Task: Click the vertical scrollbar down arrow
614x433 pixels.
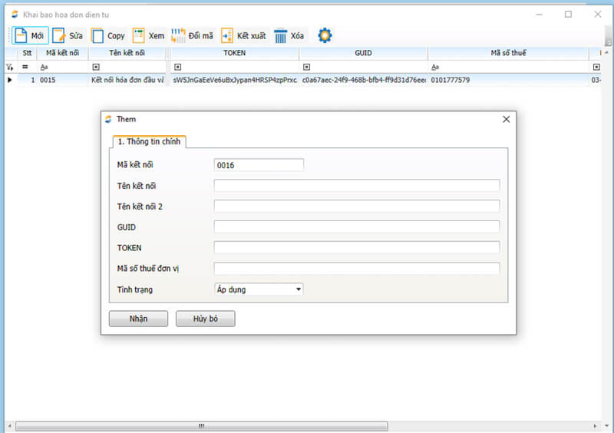Action: click(607, 426)
